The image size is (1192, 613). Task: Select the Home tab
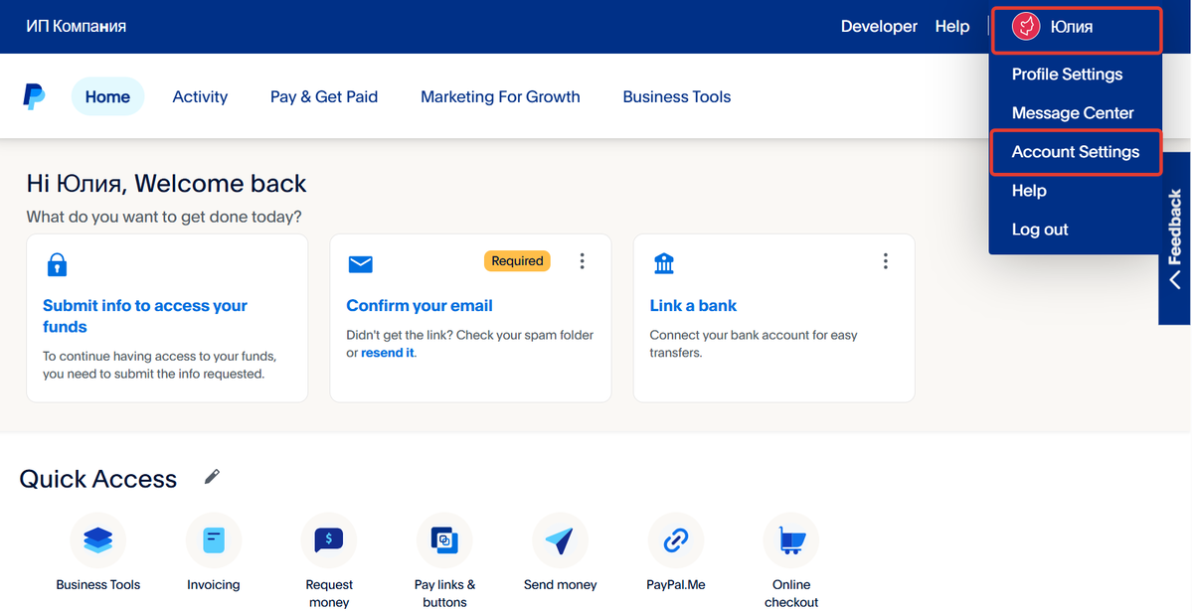[x=108, y=96]
